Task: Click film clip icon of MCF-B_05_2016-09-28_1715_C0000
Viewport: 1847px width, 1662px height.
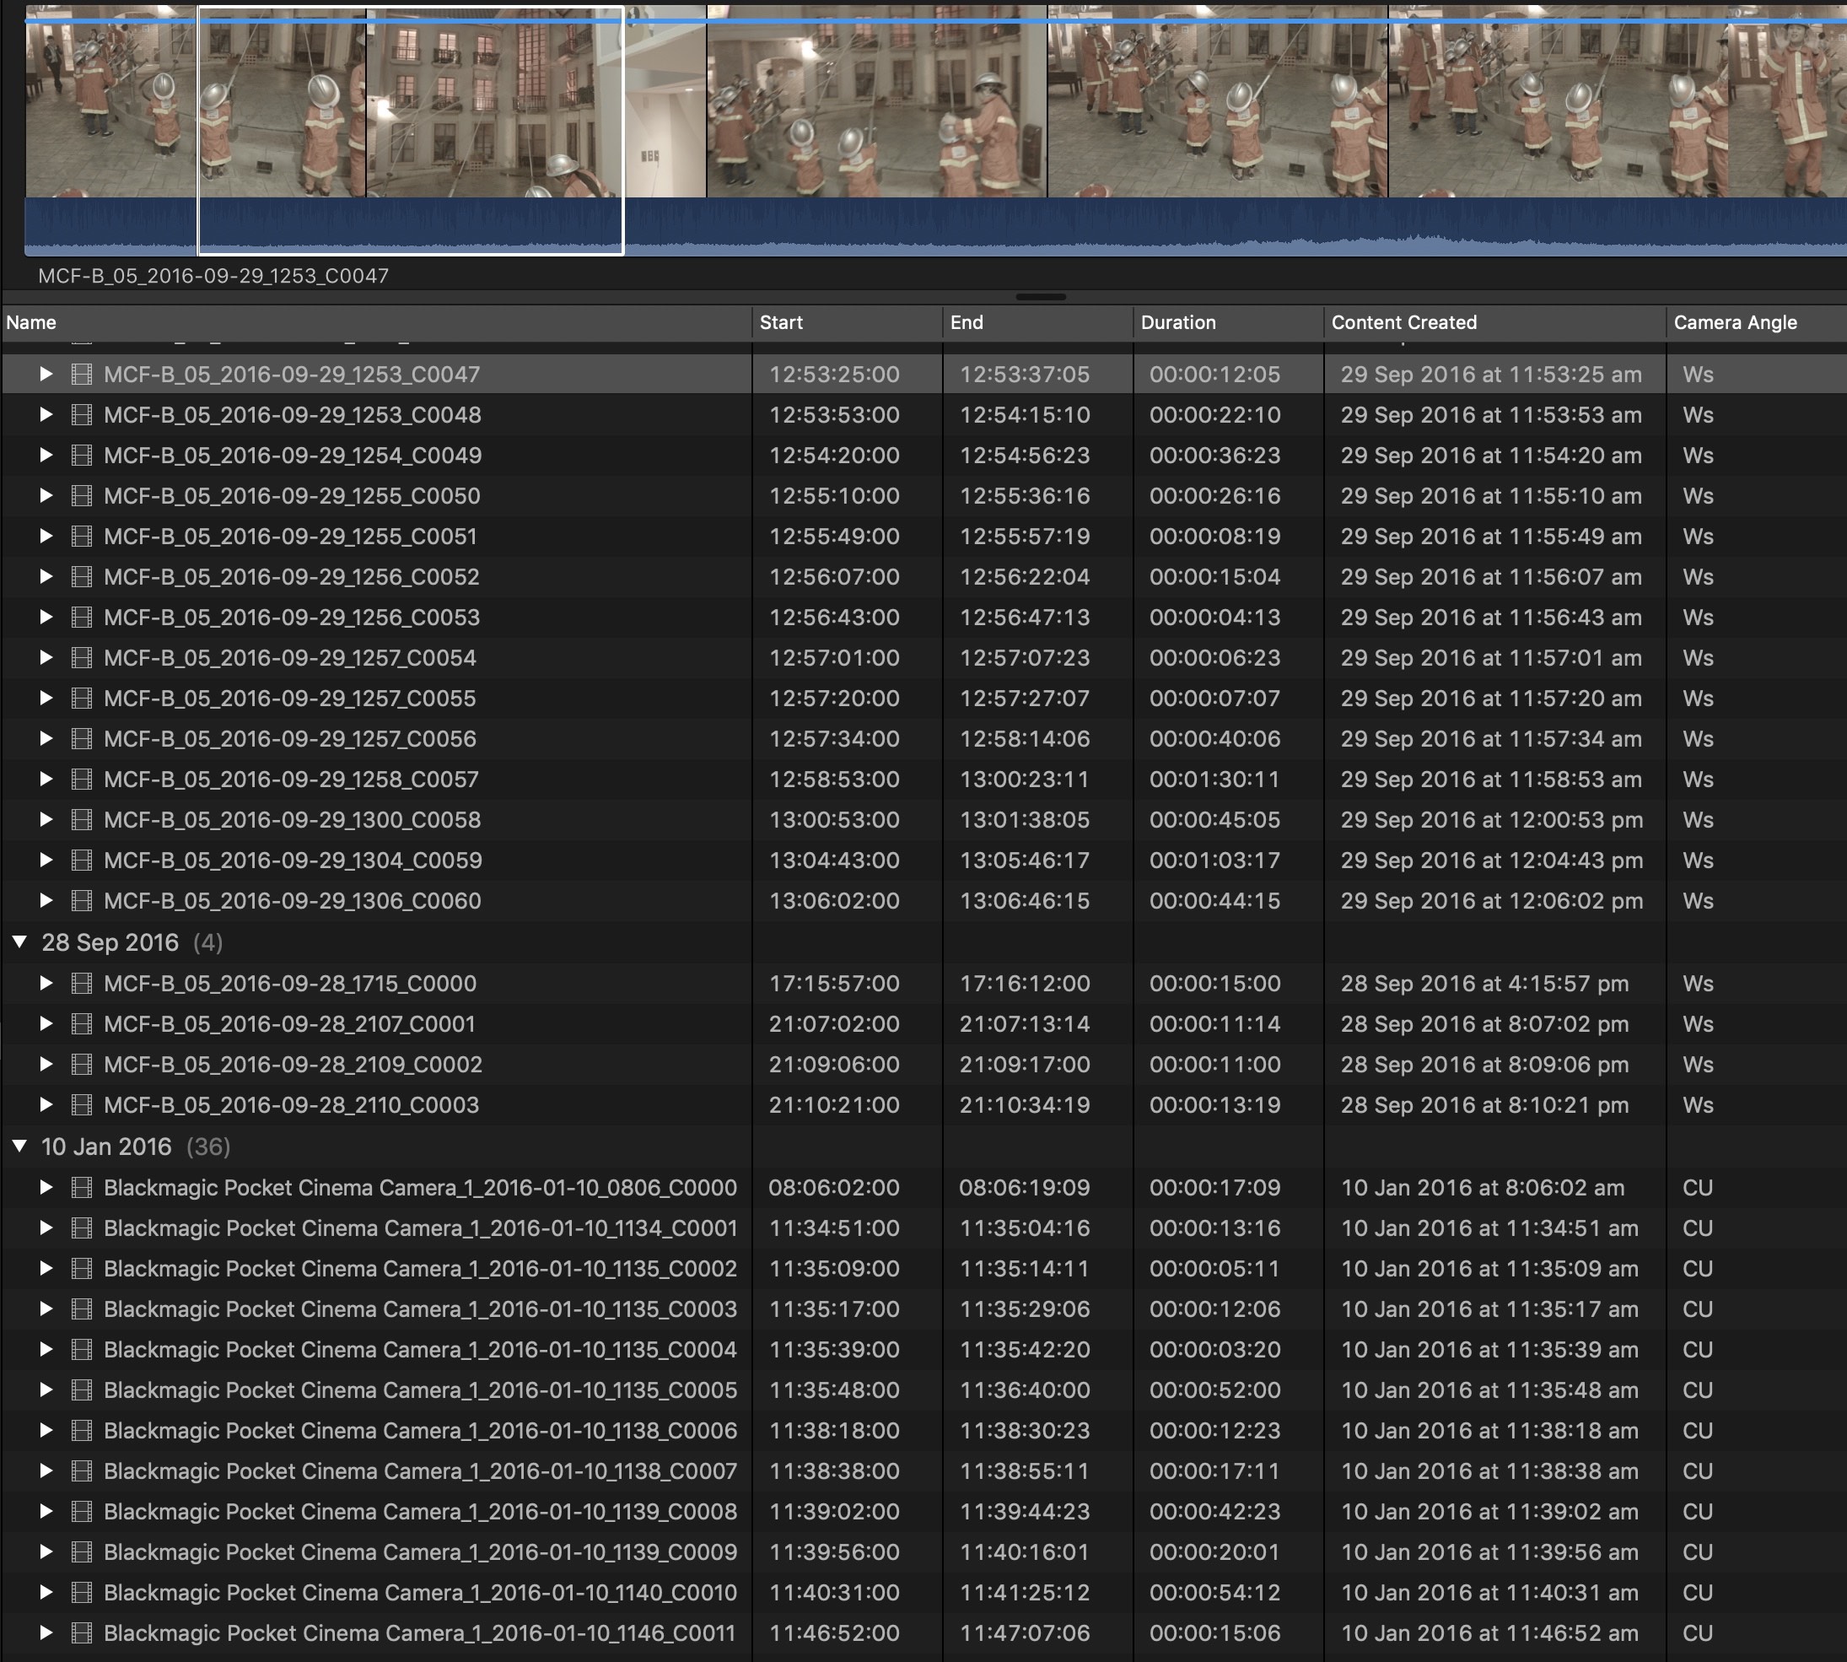Action: [81, 984]
